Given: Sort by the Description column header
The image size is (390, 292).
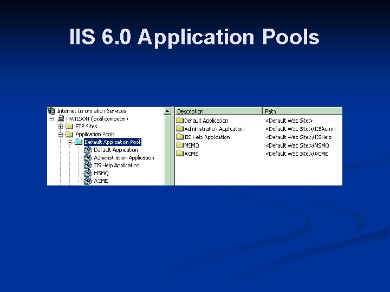Looking at the screenshot, I should coord(219,111).
